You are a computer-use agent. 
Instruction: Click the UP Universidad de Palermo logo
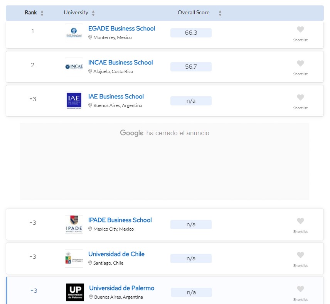pyautogui.click(x=75, y=292)
